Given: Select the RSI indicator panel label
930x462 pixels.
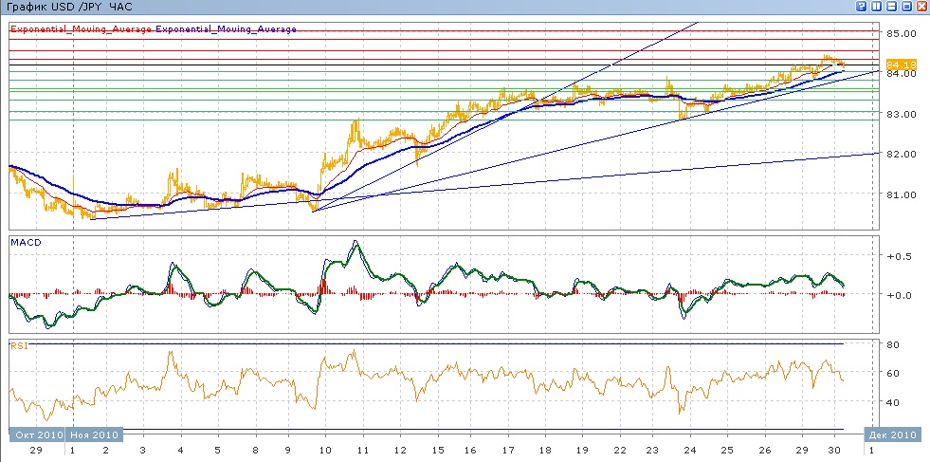Looking at the screenshot, I should [20, 346].
